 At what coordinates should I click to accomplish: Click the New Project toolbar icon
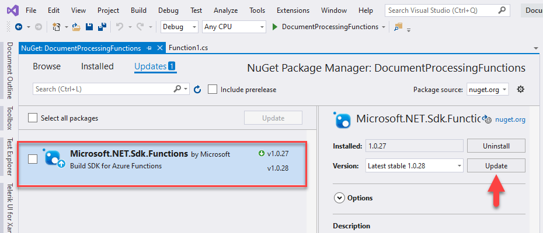[57, 27]
